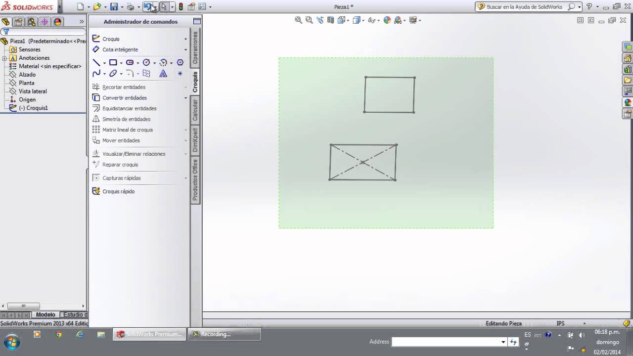Select the Alzado plane in the tree
The height and width of the screenshot is (356, 633).
(23, 75)
